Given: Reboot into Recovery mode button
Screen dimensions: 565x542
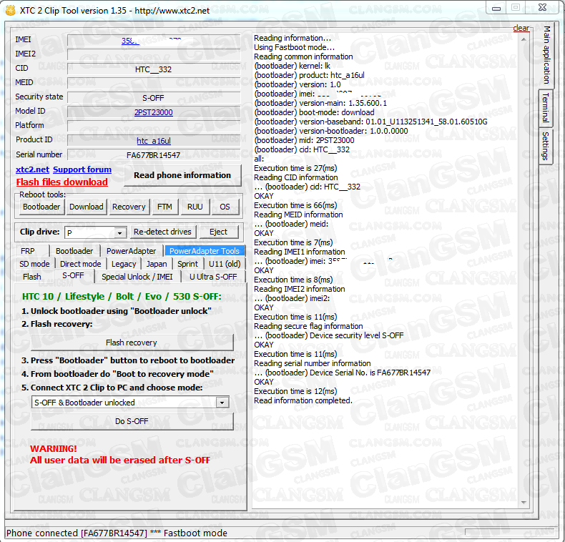Looking at the screenshot, I should click(129, 207).
